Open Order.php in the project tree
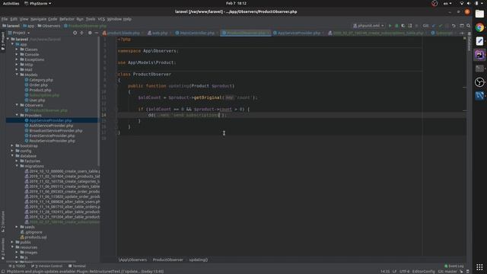 (x=39, y=84)
